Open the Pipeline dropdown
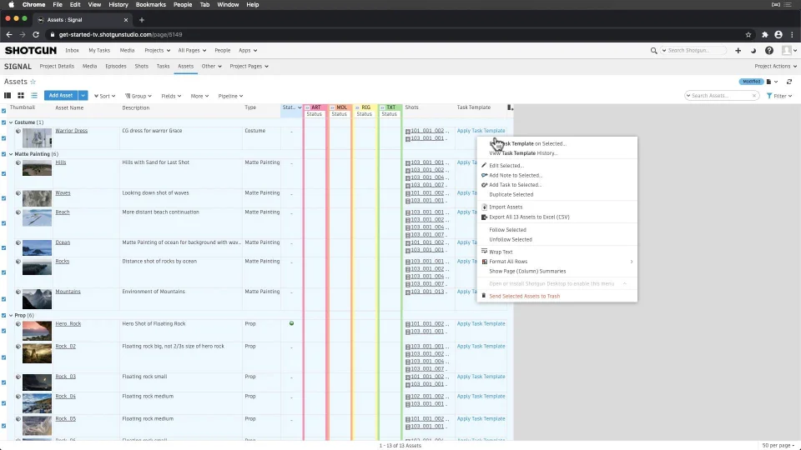 tap(230, 96)
